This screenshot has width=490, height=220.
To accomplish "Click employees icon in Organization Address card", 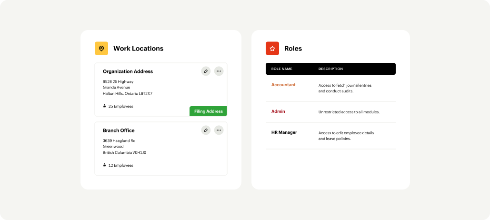I will click(105, 106).
